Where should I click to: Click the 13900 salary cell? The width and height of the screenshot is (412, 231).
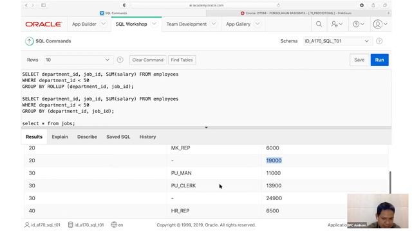(274, 185)
